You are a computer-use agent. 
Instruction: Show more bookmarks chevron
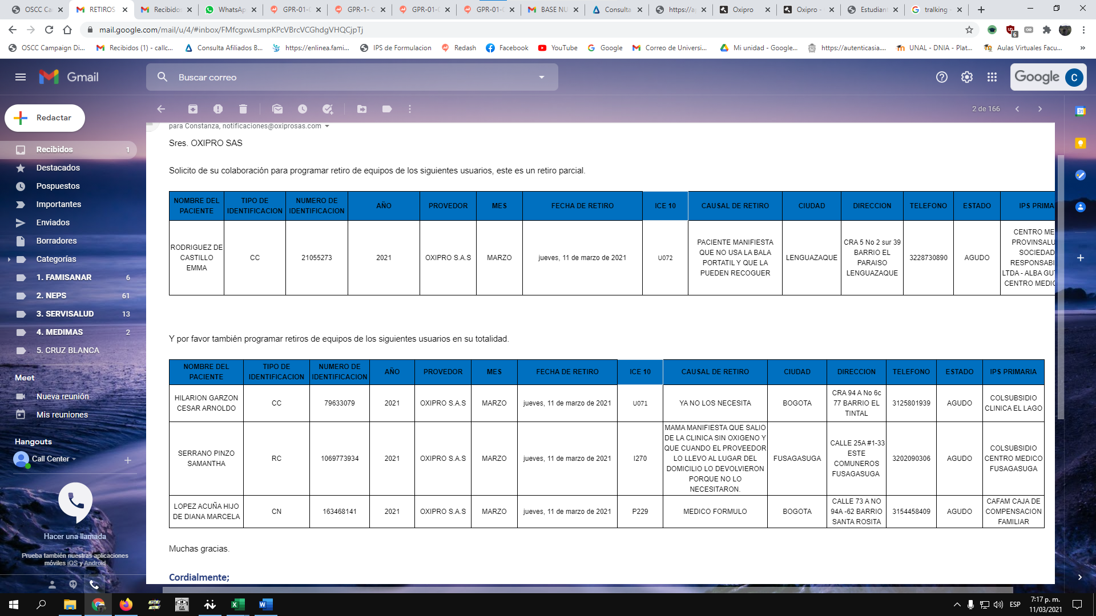point(1082,48)
